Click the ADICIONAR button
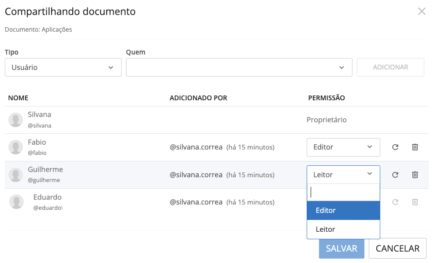Screen dimensions: 434x263 [390, 67]
